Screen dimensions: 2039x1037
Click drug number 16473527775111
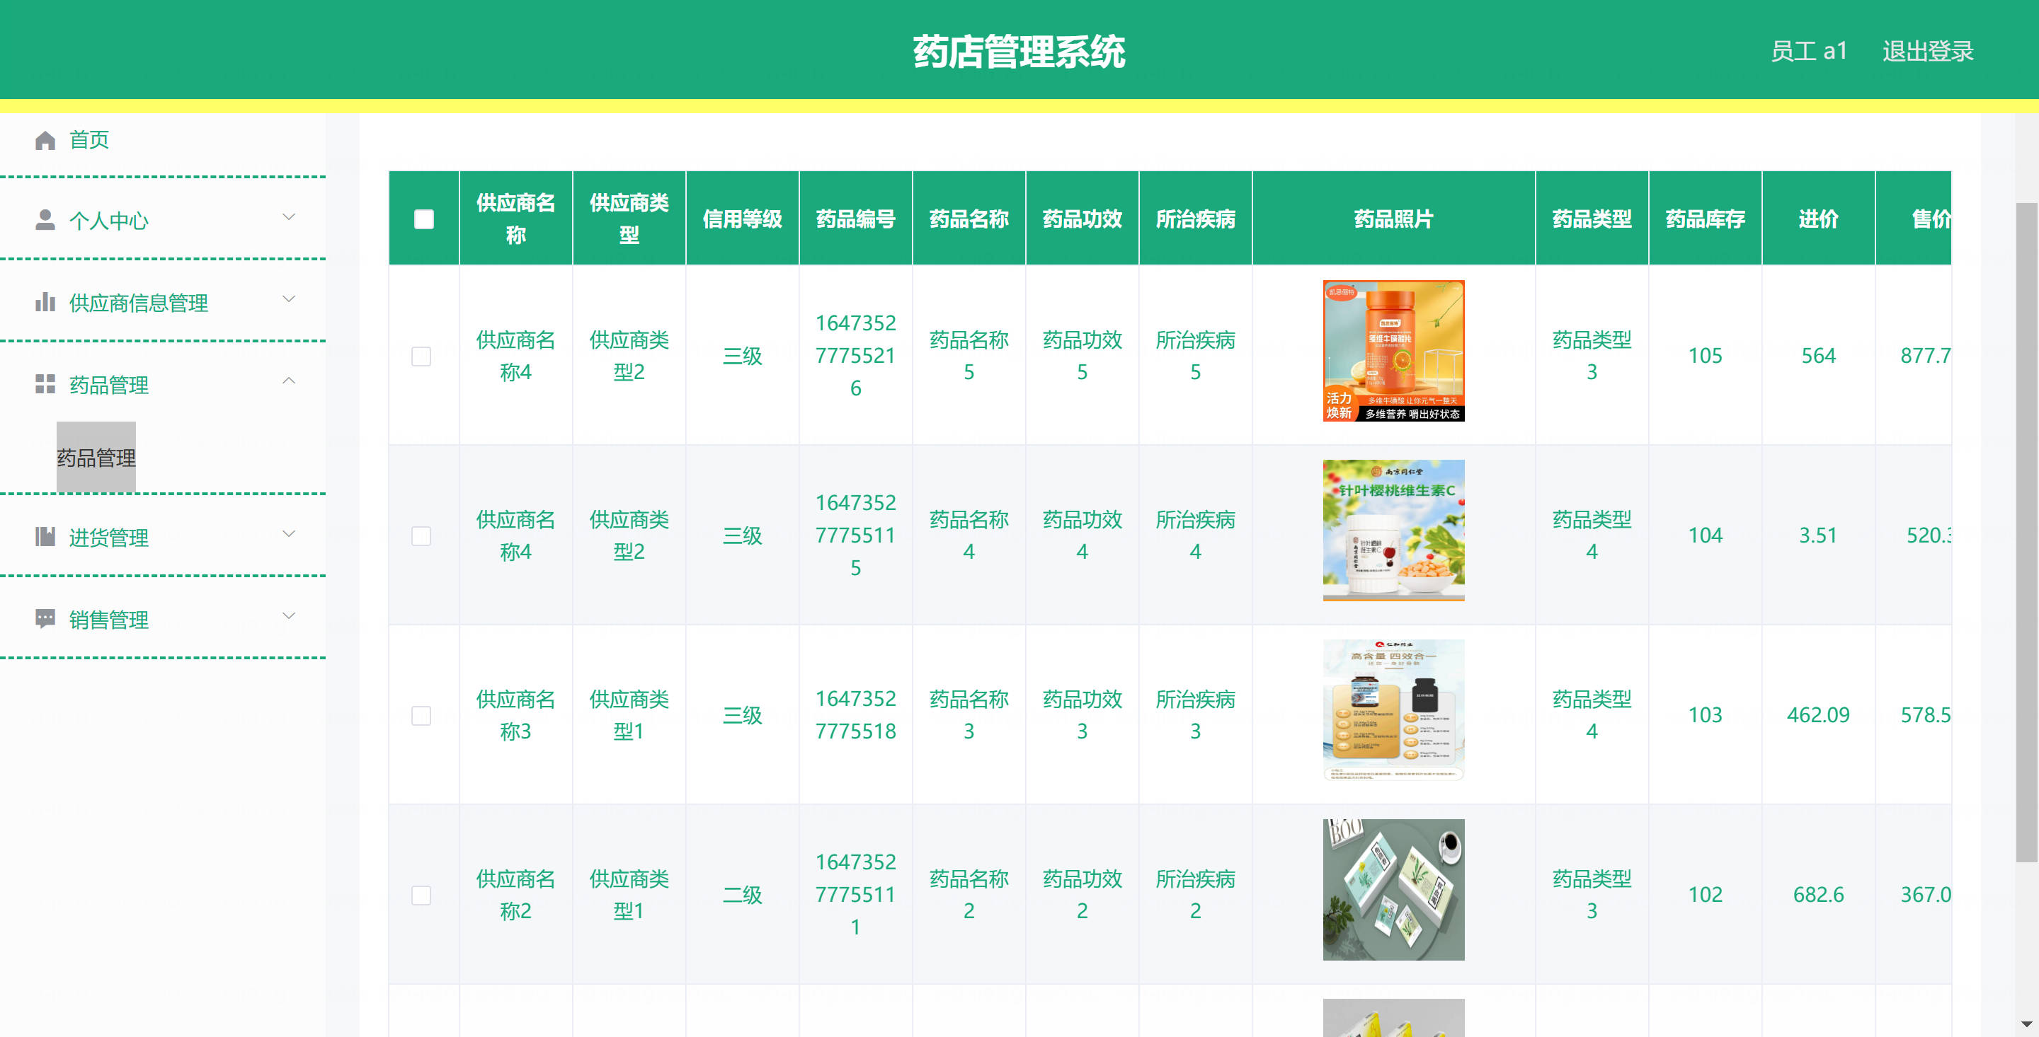click(856, 895)
